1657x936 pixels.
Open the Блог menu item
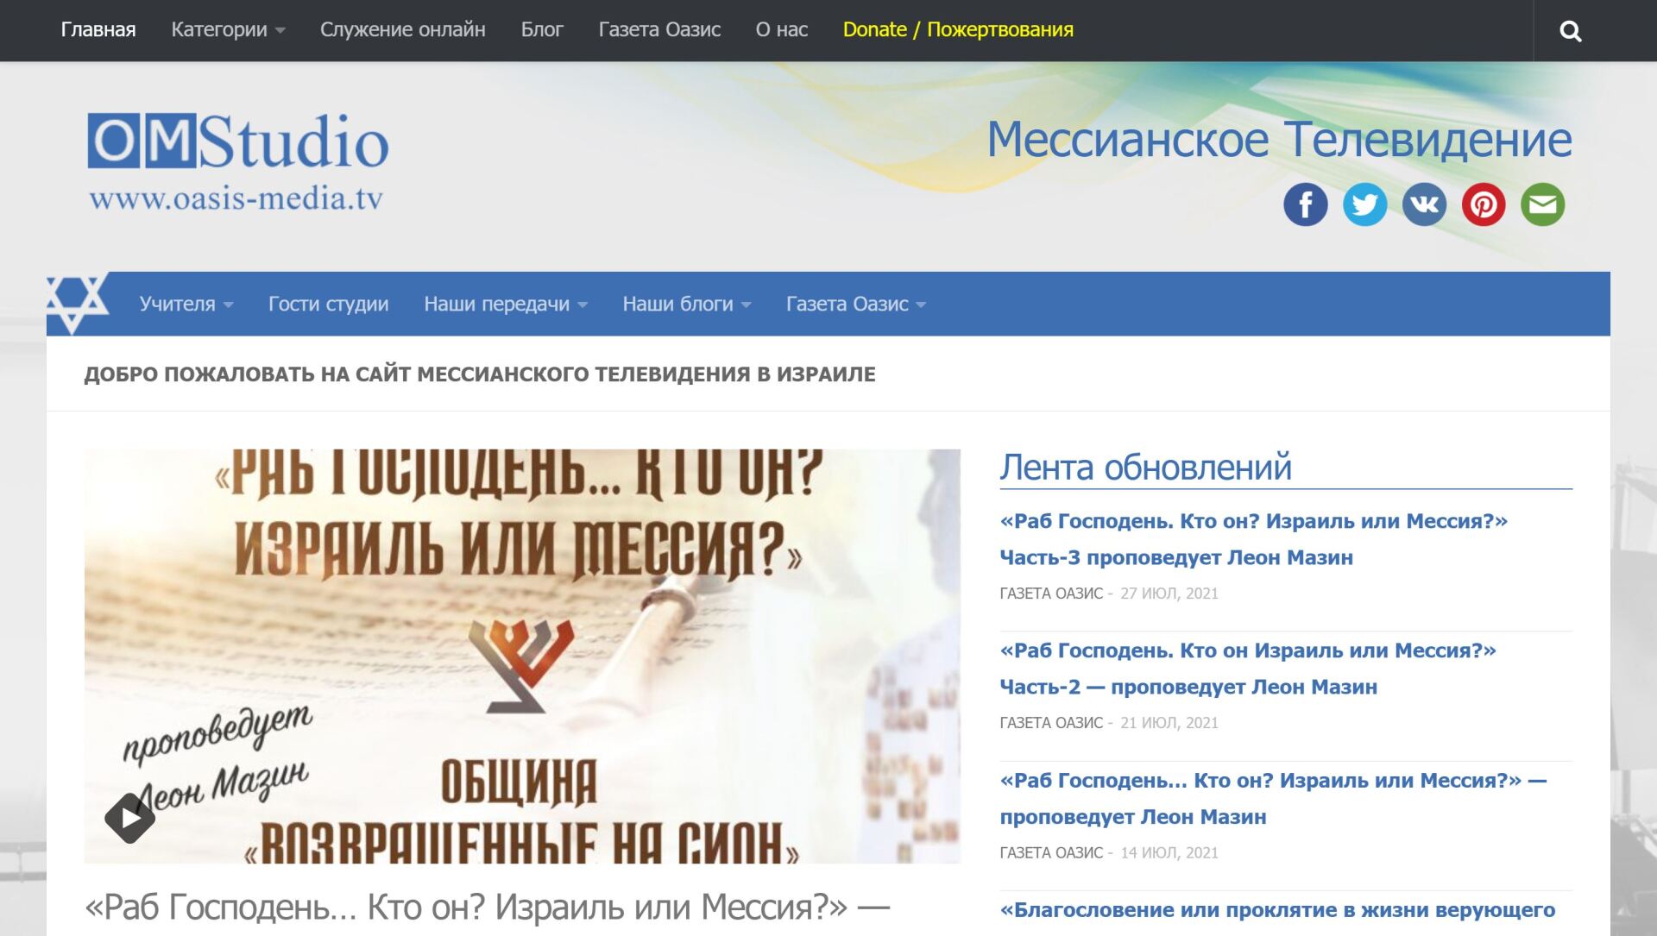click(542, 29)
